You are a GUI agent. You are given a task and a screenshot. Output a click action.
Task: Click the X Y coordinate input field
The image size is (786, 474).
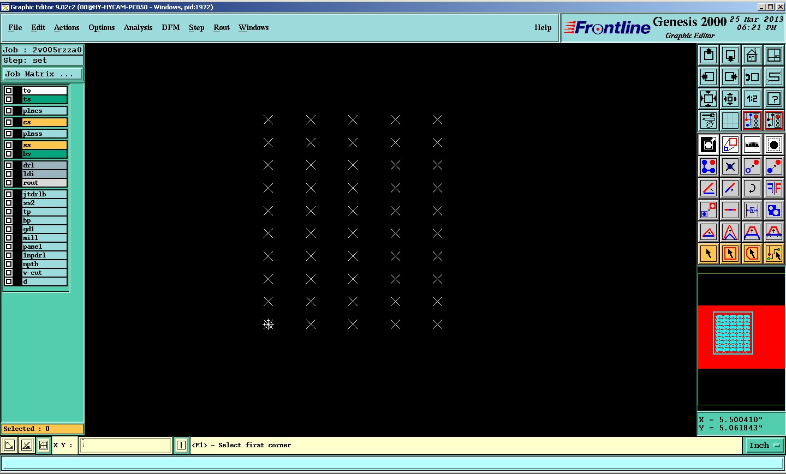click(126, 445)
